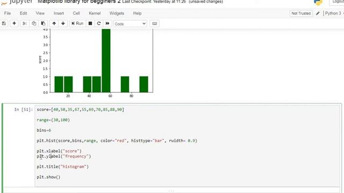Rename notebook via its title text
Image resolution: width=344 pixels, height=193 pixels.
[x=79, y=2]
